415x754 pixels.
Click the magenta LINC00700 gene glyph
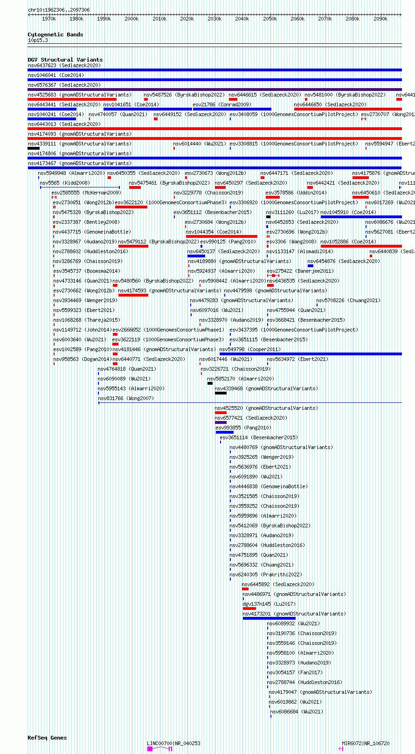pyautogui.click(x=160, y=749)
